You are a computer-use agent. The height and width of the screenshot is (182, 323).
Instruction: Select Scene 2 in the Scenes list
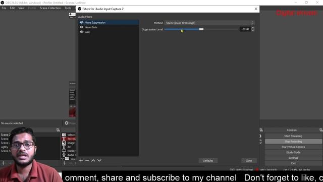5,135
